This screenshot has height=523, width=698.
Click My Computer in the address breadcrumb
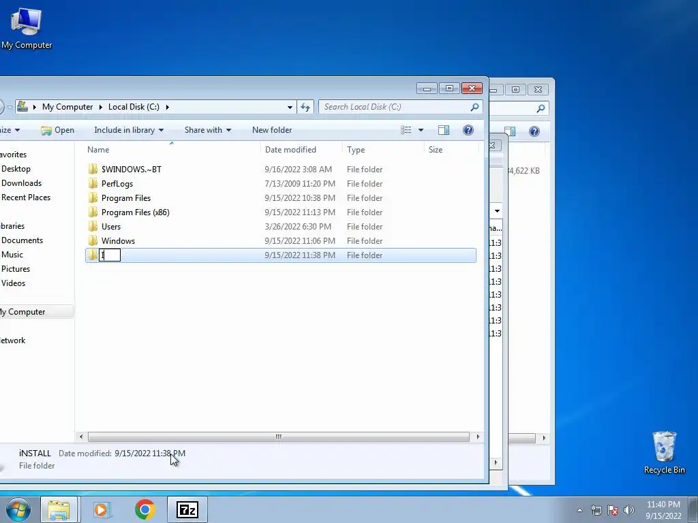pyautogui.click(x=67, y=107)
